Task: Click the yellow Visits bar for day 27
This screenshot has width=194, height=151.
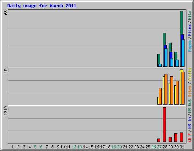Action: pos(158,101)
